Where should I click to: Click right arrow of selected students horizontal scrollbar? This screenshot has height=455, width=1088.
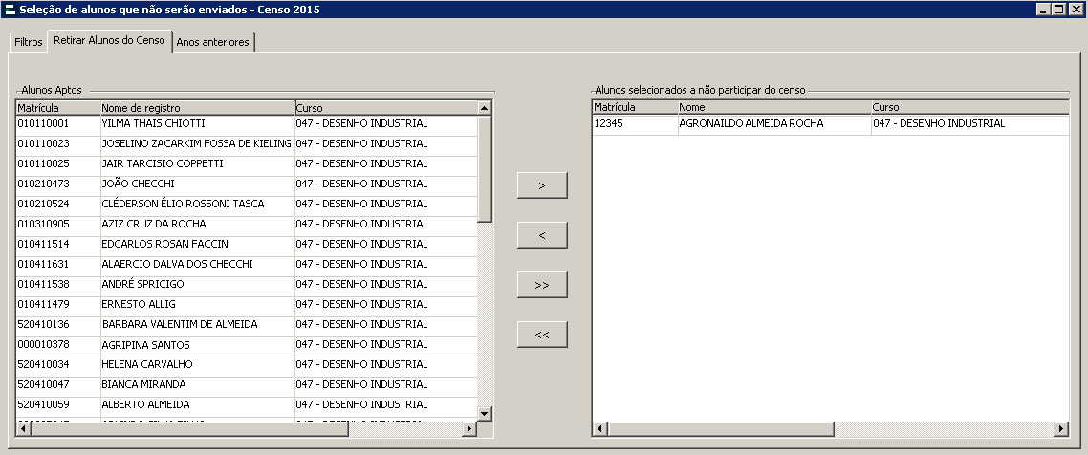coord(1060,428)
